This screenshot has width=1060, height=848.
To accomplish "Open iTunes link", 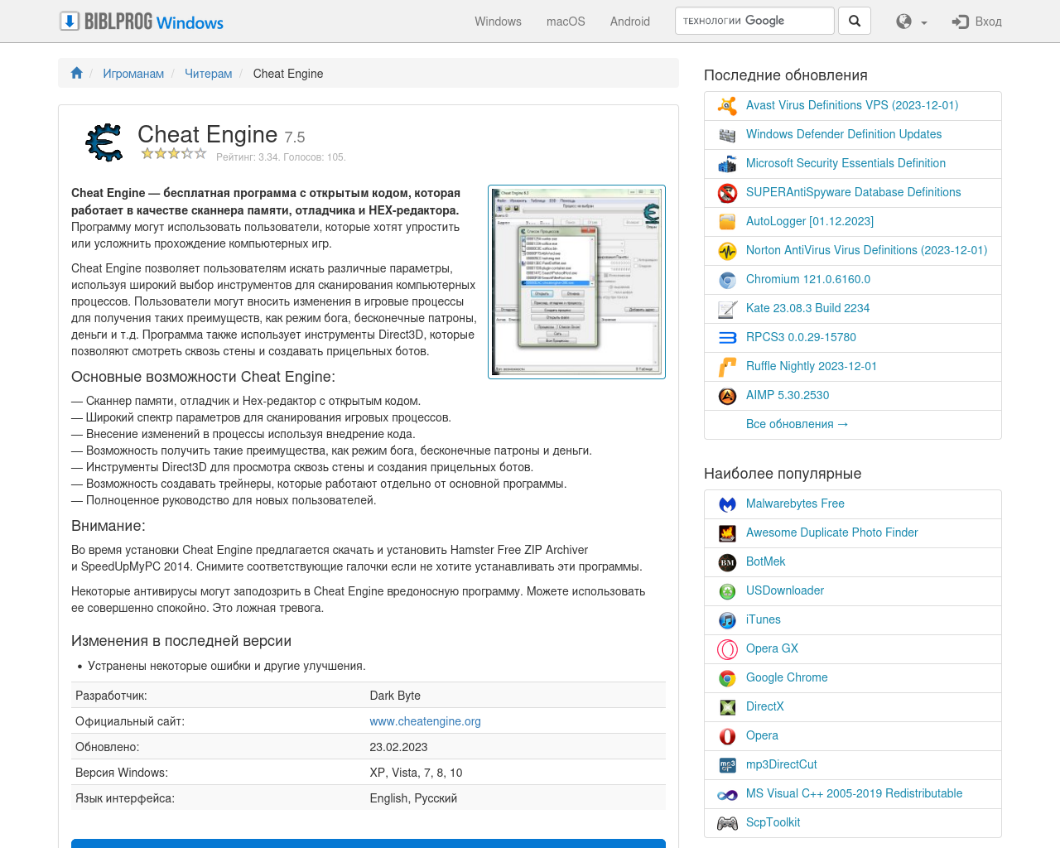I will tap(763, 619).
